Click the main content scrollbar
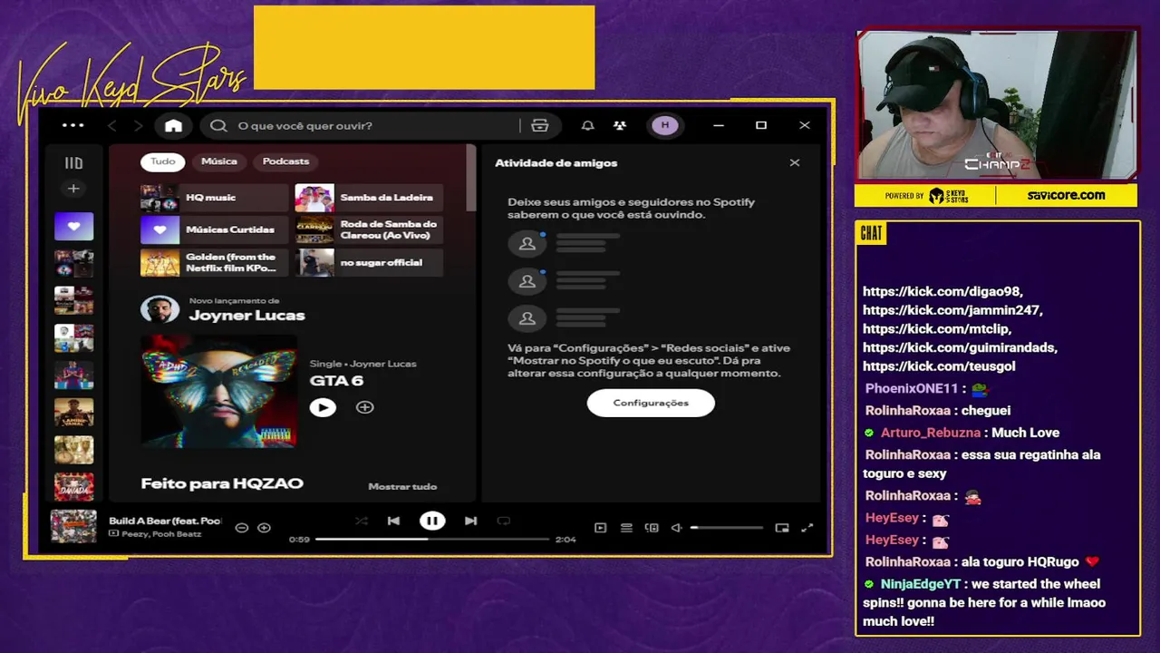This screenshot has height=653, width=1160. pos(470,178)
